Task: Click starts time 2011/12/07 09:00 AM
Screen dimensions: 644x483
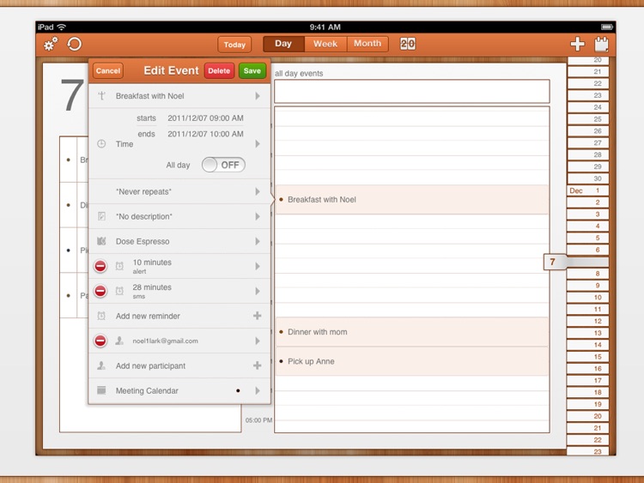Action: [205, 118]
